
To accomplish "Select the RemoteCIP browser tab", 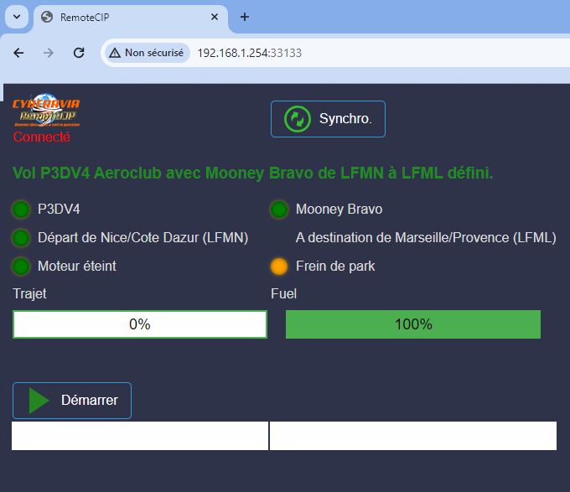I will click(x=131, y=17).
